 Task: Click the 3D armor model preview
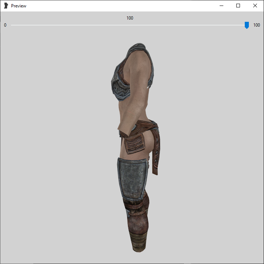(136, 148)
